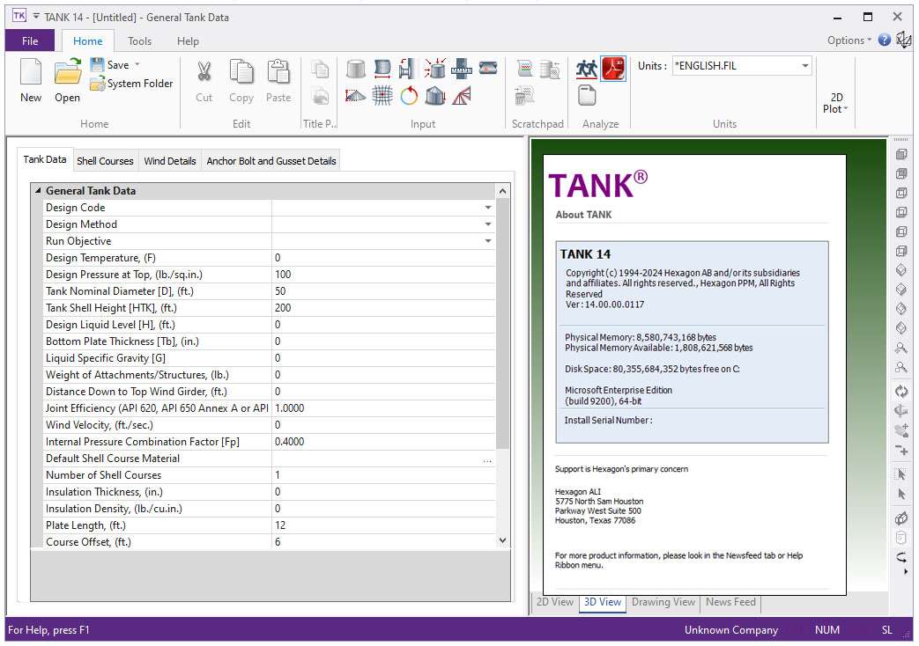Image resolution: width=919 pixels, height=646 pixels.
Task: Click the Design Temperature value field
Action: point(383,258)
